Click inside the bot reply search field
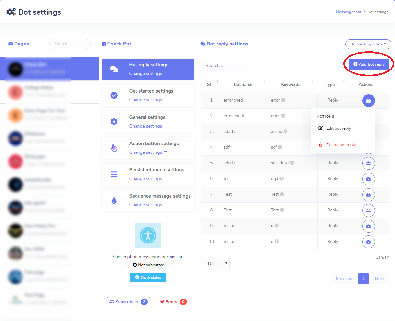The image size is (395, 321). tap(225, 65)
